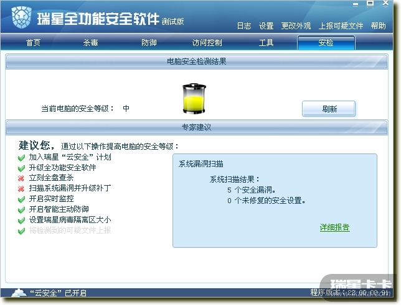Click the cloud icon in status bar
The image size is (401, 305).
point(19,293)
